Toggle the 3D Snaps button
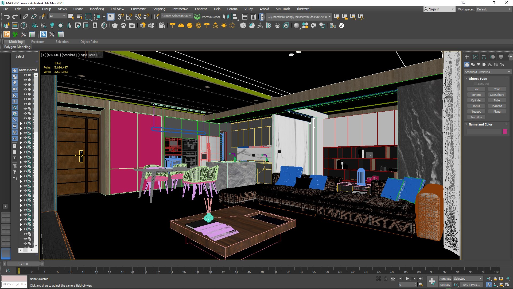Screen dimensions: 513x289 pos(121,17)
